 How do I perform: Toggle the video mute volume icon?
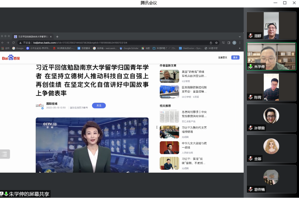point(128,172)
